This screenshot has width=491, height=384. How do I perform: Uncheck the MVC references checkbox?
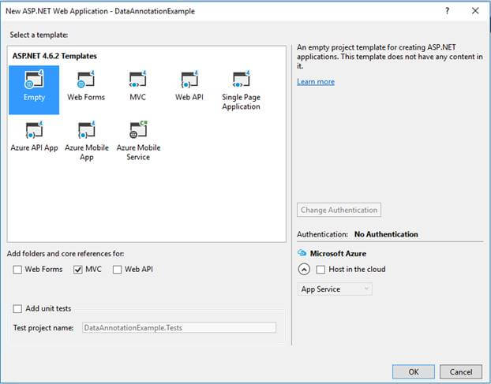tap(78, 269)
